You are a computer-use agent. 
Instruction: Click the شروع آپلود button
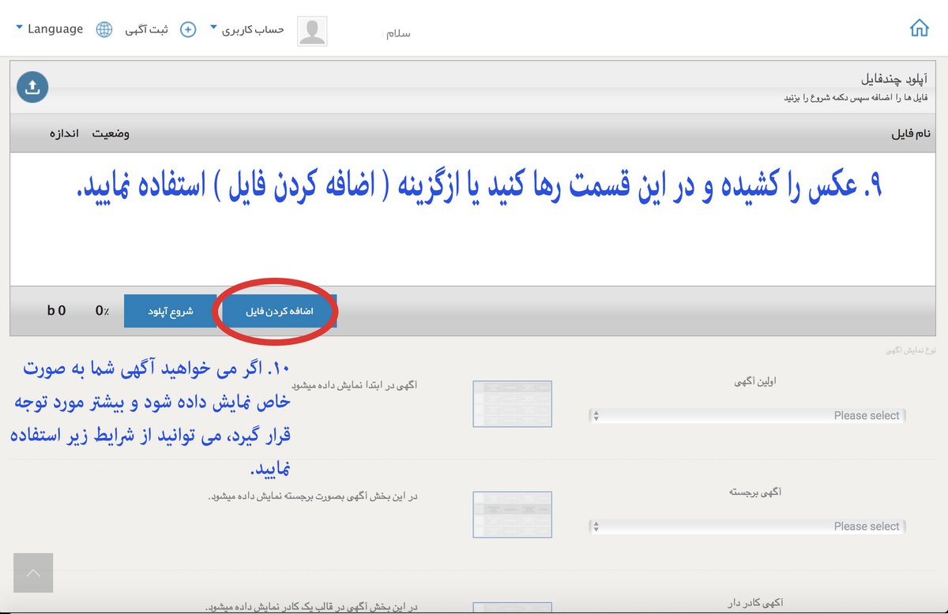(170, 312)
